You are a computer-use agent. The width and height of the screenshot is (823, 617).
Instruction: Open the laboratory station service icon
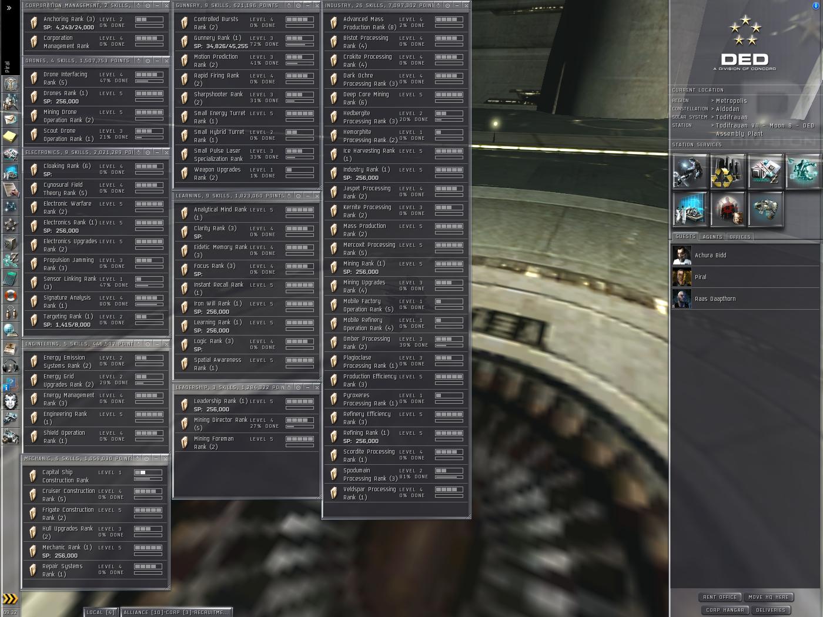(690, 209)
